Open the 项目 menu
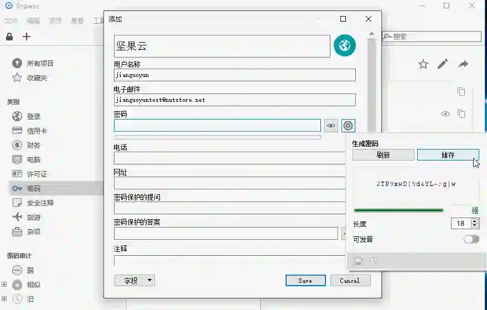Screen dimensions: 487x310 point(55,21)
